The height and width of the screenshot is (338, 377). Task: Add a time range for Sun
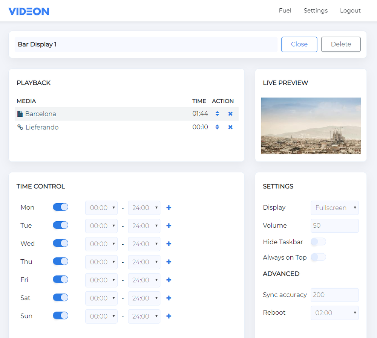169,316
